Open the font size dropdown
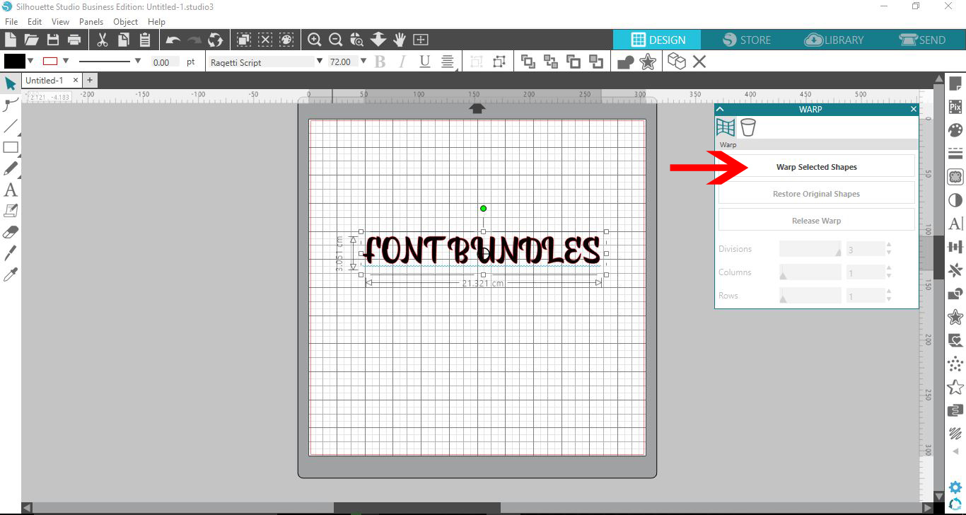The height and width of the screenshot is (515, 966). tap(363, 62)
